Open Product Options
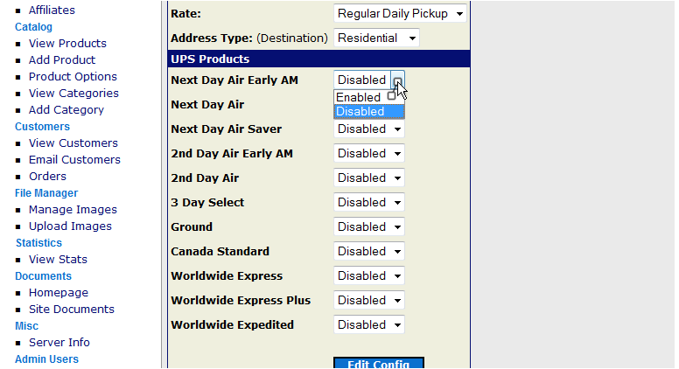 coord(73,77)
